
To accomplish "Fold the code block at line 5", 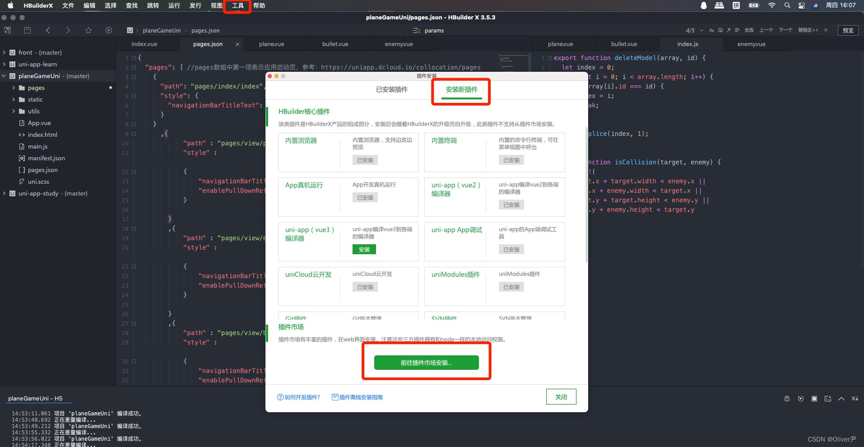I will 134,96.
